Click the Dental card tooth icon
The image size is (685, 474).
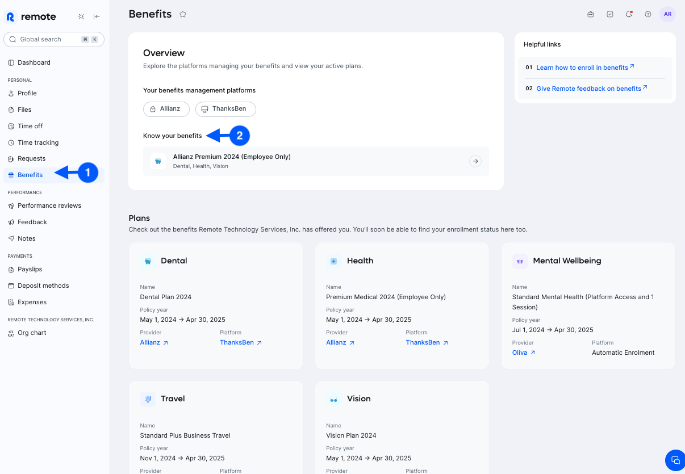(148, 261)
